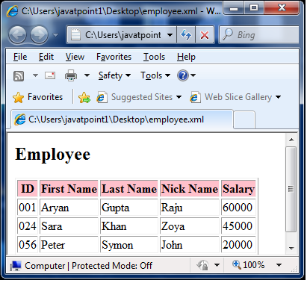Viewport: 307px width, 286px height.
Task: Open the Safety command bar menu
Action: (x=114, y=75)
